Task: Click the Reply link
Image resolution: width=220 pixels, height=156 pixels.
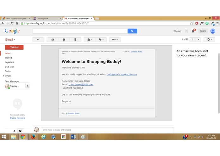Action: coord(58,130)
